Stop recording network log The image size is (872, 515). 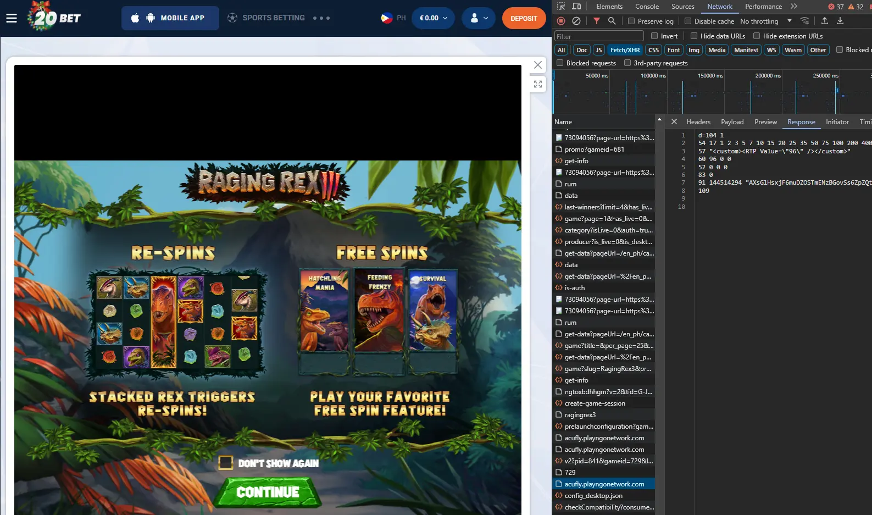point(561,21)
